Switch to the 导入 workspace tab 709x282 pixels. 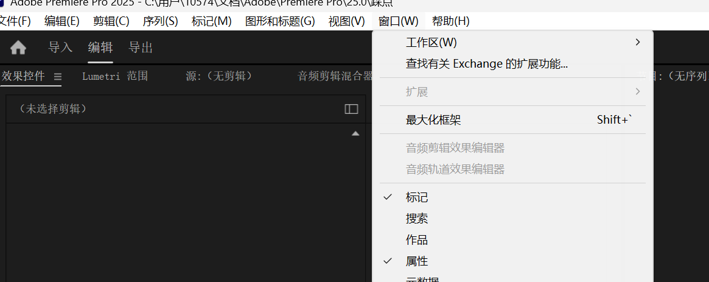coord(60,47)
